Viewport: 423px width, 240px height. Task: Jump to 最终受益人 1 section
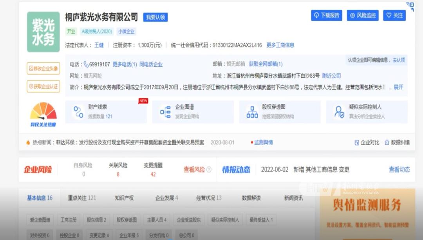(x=261, y=220)
